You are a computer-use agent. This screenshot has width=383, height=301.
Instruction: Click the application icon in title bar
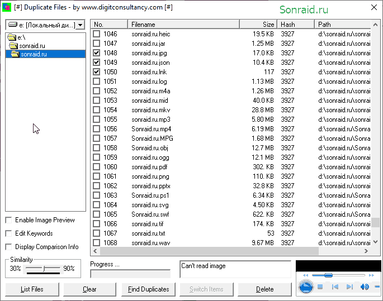tap(7, 7)
